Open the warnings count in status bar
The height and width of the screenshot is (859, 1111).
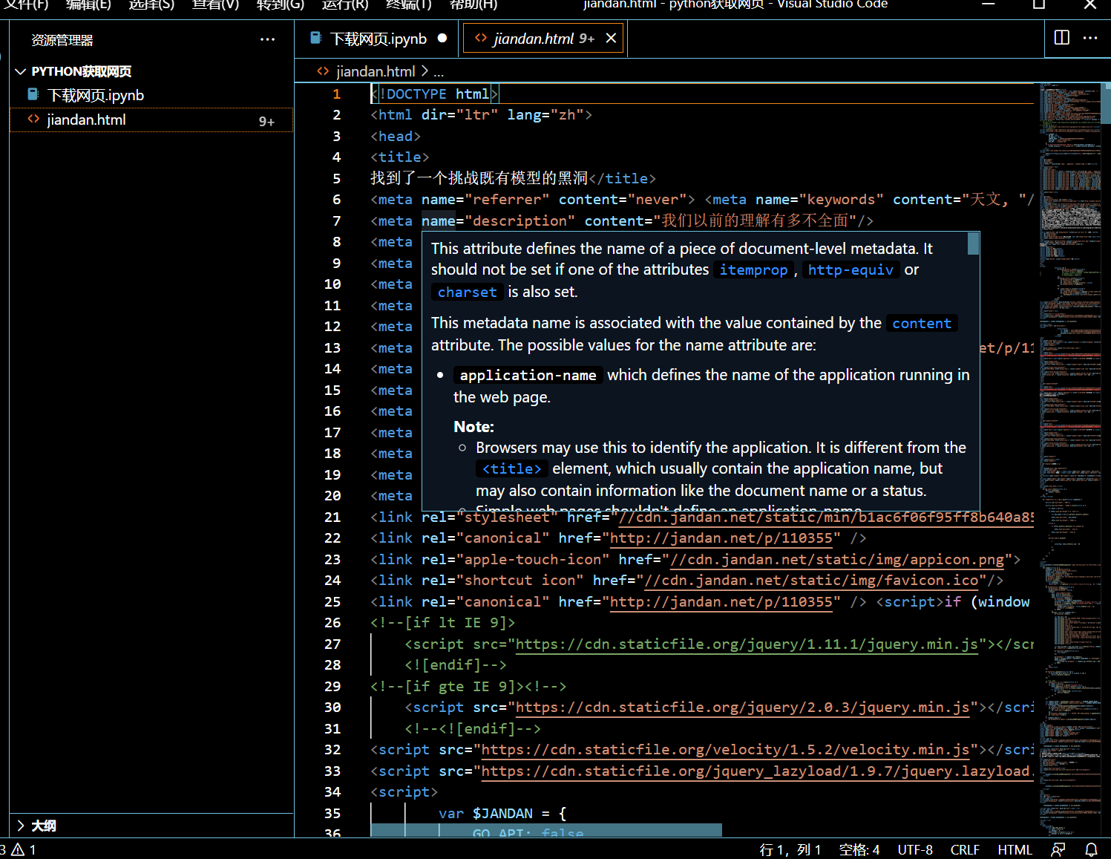click(23, 850)
